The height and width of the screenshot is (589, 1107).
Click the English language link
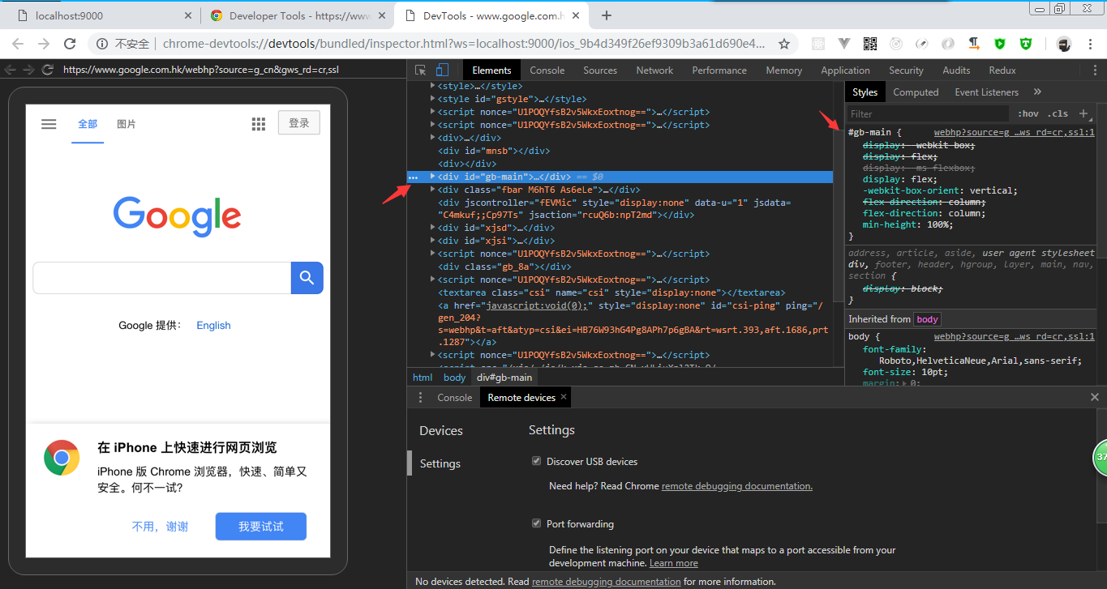tap(213, 325)
